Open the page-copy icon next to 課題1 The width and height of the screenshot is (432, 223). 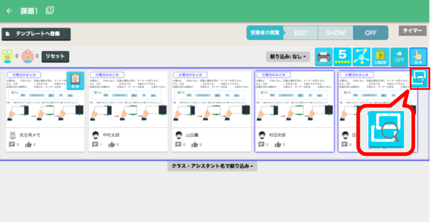tap(50, 11)
